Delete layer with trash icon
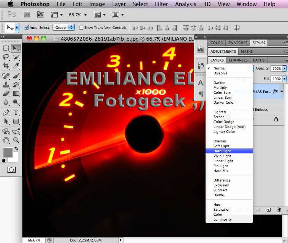 click(279, 210)
